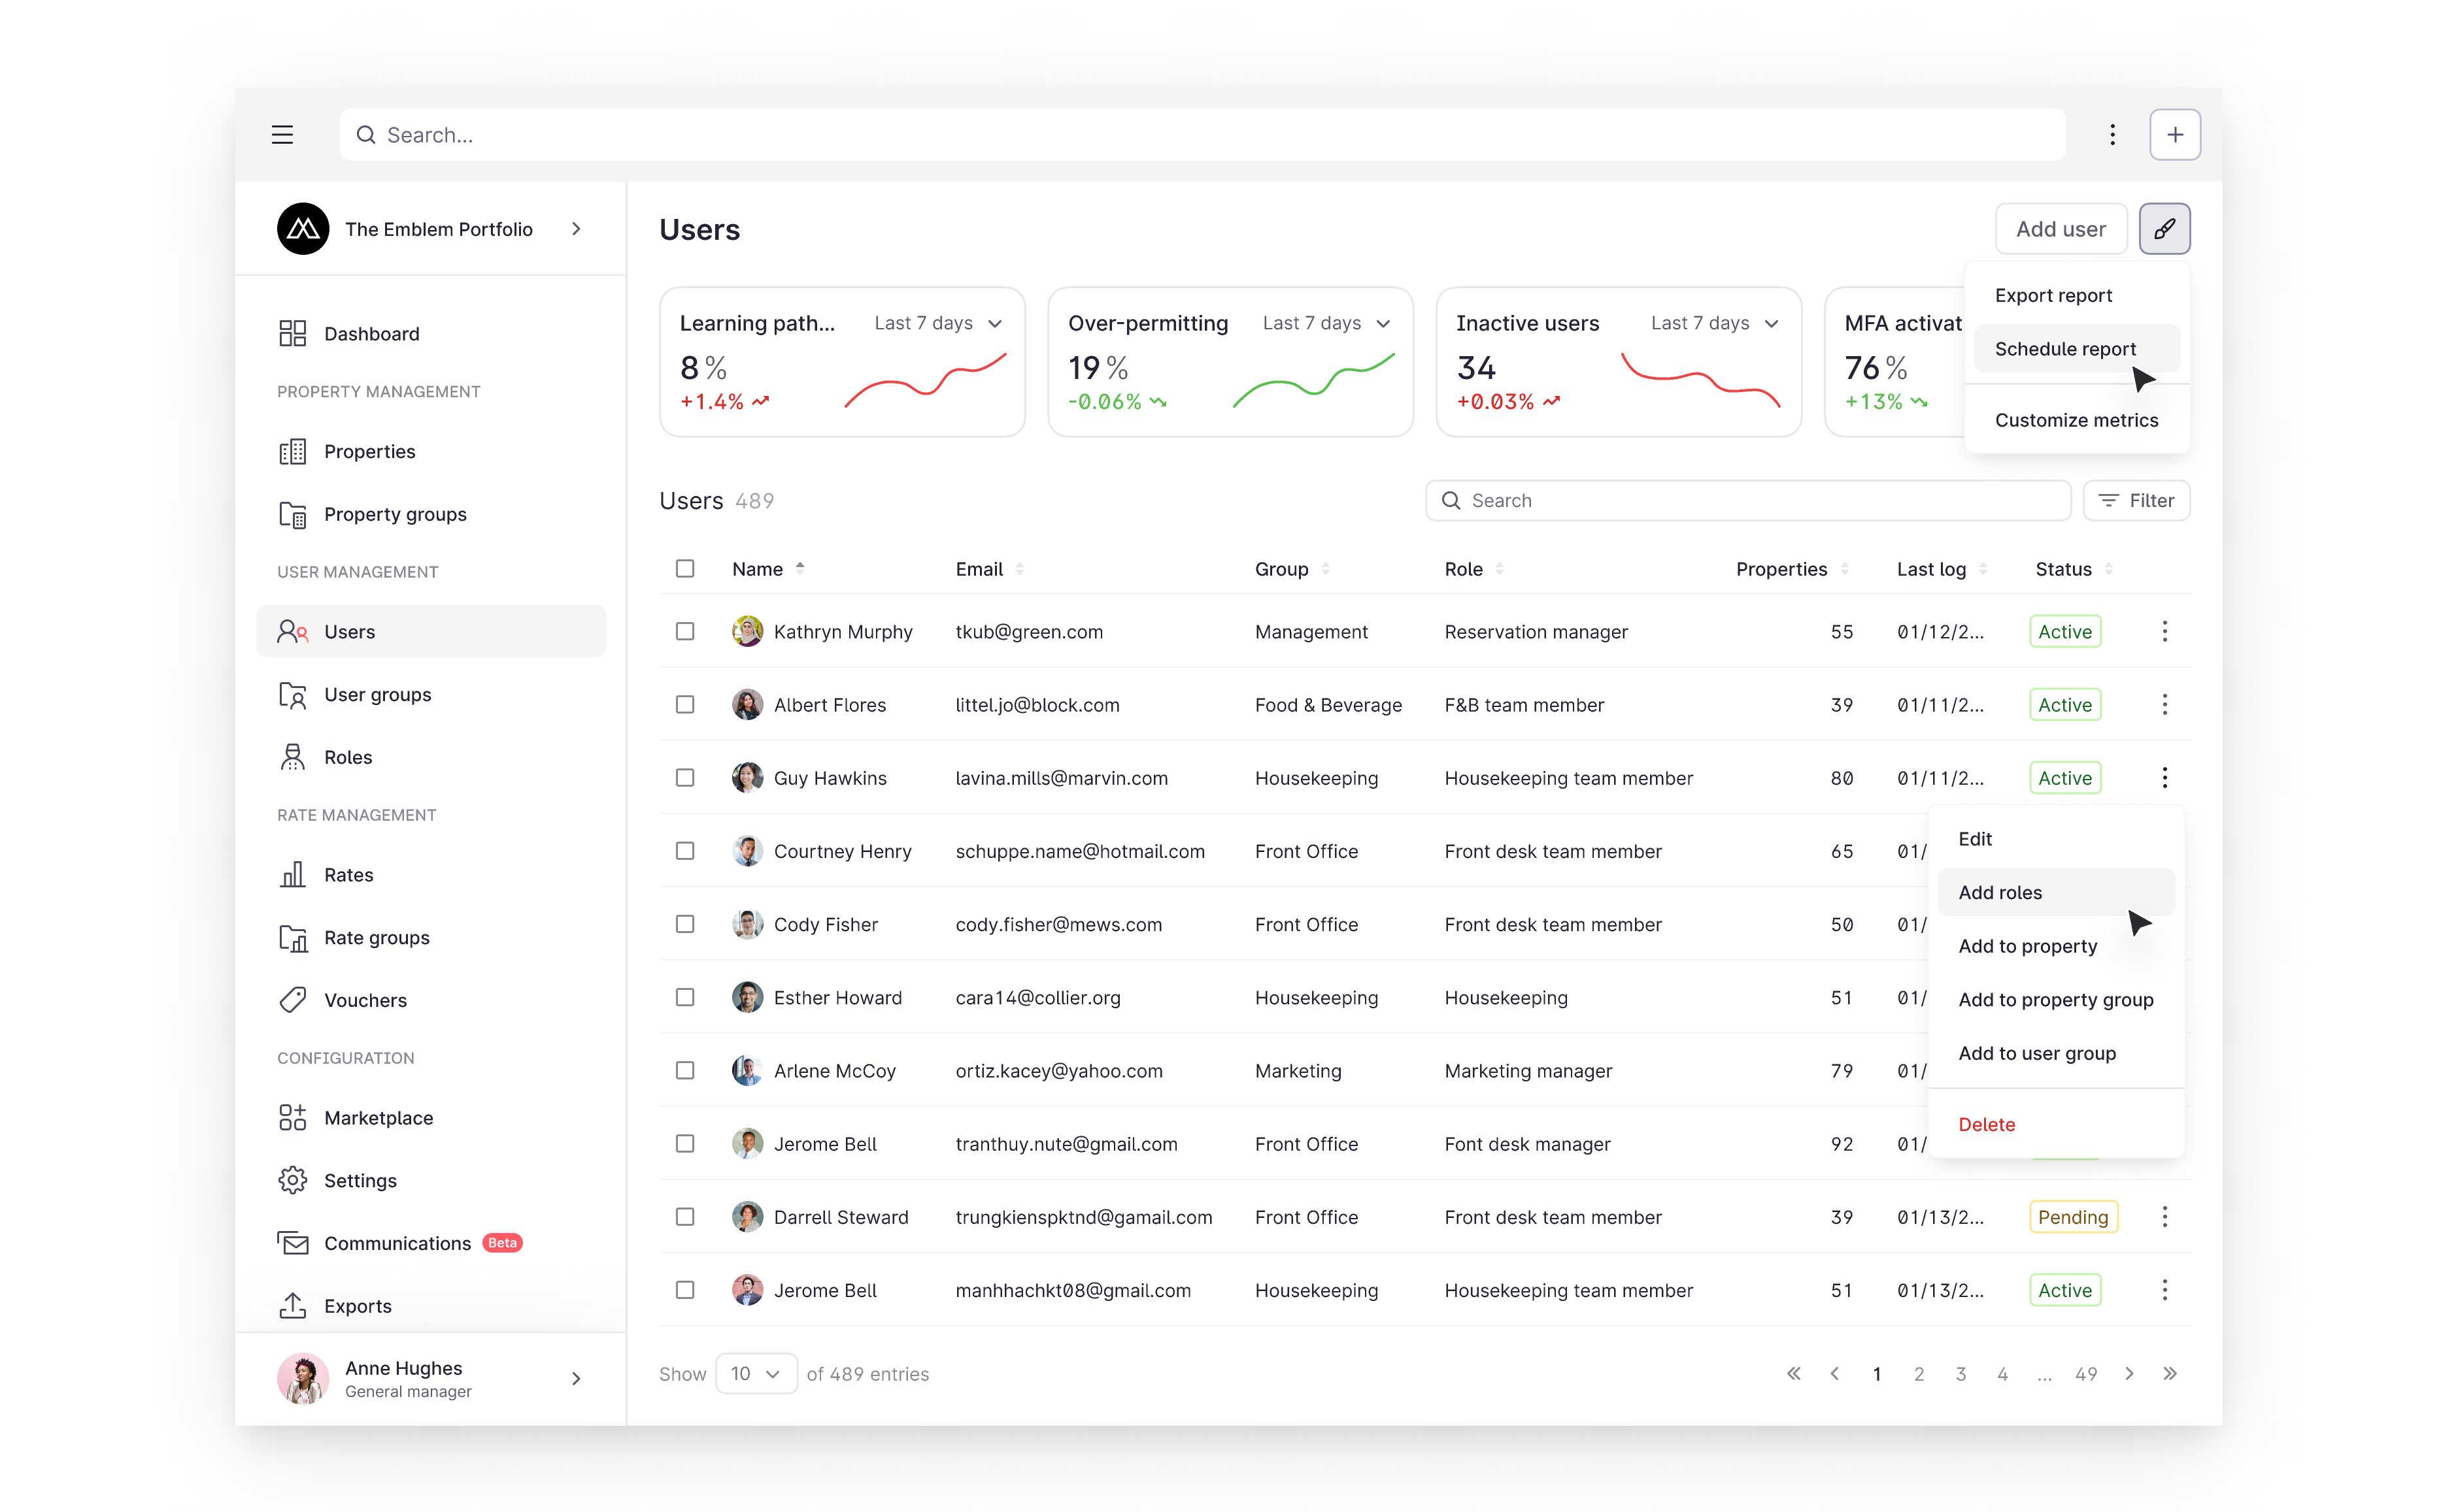The width and height of the screenshot is (2458, 1512).
Task: Choose Schedule report from the menu
Action: [x=2065, y=349]
